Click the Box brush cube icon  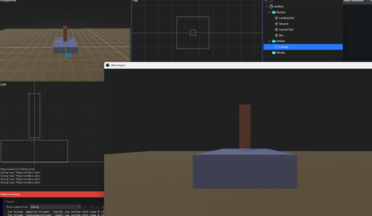(276, 35)
